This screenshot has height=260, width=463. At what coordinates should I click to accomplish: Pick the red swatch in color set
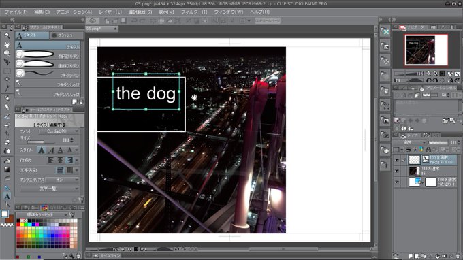pos(18,225)
